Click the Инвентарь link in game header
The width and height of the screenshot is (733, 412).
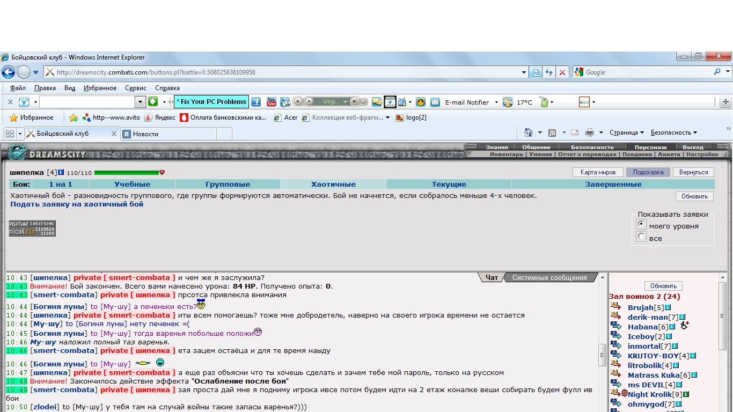tap(506, 154)
